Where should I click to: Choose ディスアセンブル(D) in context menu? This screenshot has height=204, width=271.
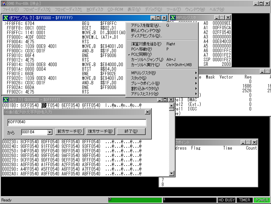tap(162, 36)
